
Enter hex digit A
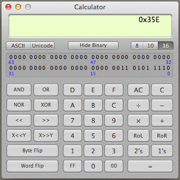(x=72, y=105)
